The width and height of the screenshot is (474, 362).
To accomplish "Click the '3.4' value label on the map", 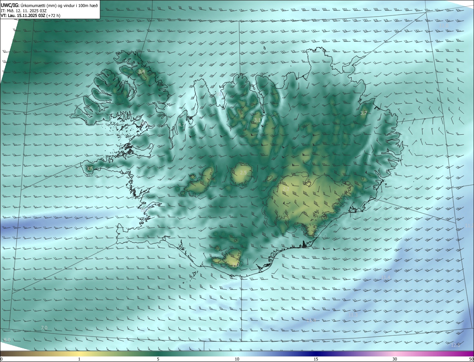I will pyautogui.click(x=141, y=71).
